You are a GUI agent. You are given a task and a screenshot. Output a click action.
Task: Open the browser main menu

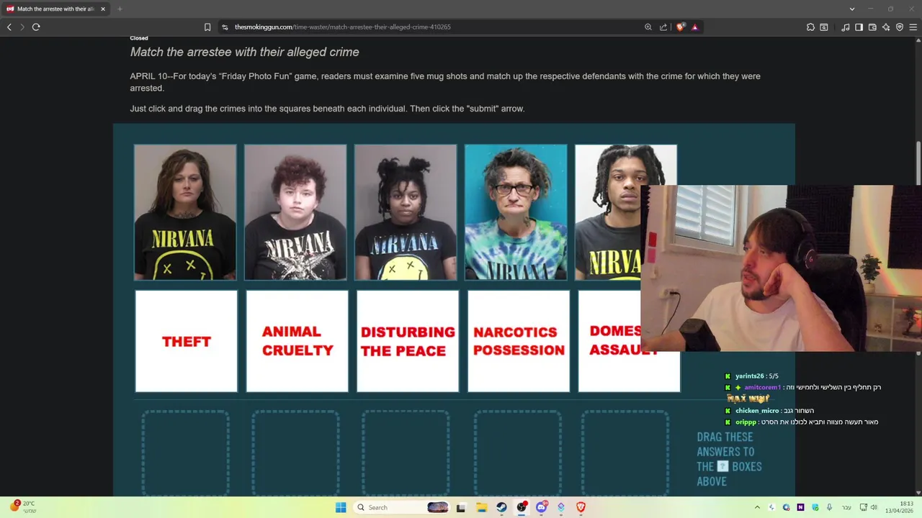point(913,27)
